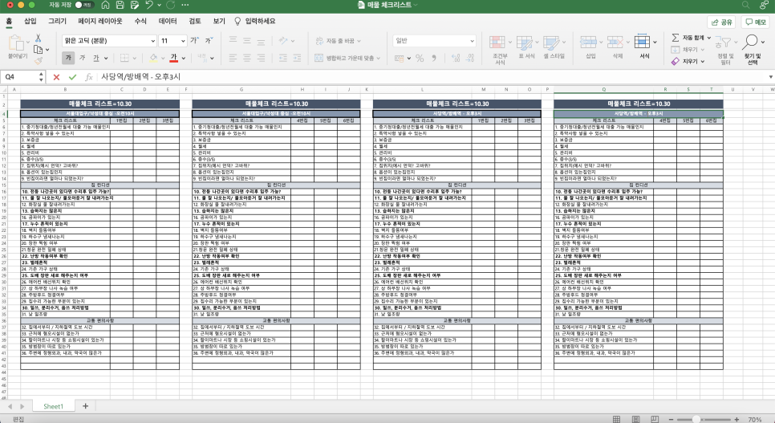Open 표 서식 format as table
The width and height of the screenshot is (775, 423).
pos(525,43)
